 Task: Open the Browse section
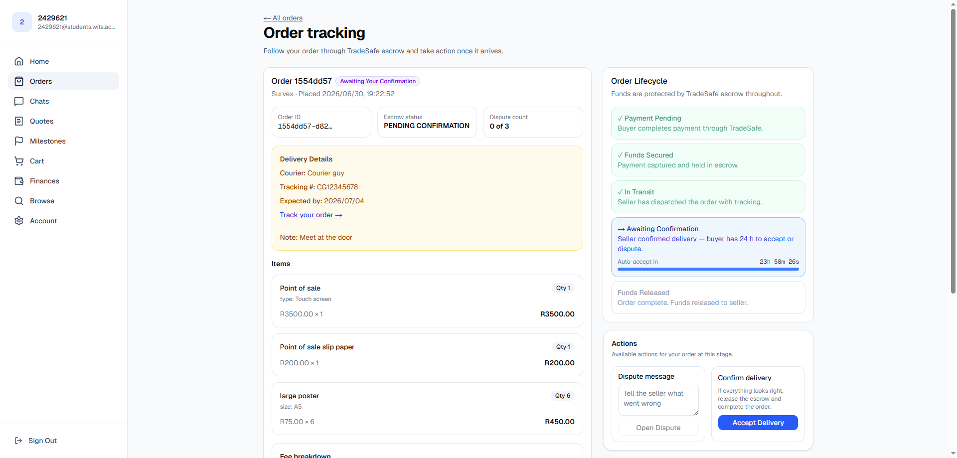tap(63, 201)
